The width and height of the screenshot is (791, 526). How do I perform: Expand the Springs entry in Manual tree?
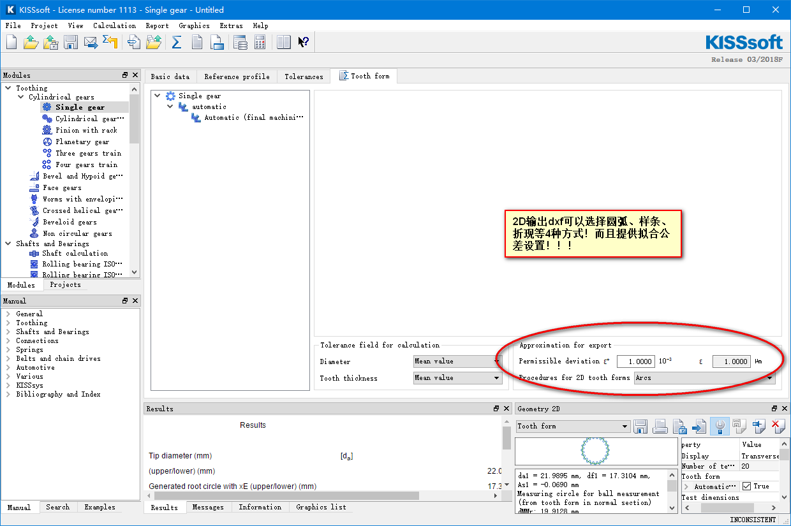tap(8, 349)
